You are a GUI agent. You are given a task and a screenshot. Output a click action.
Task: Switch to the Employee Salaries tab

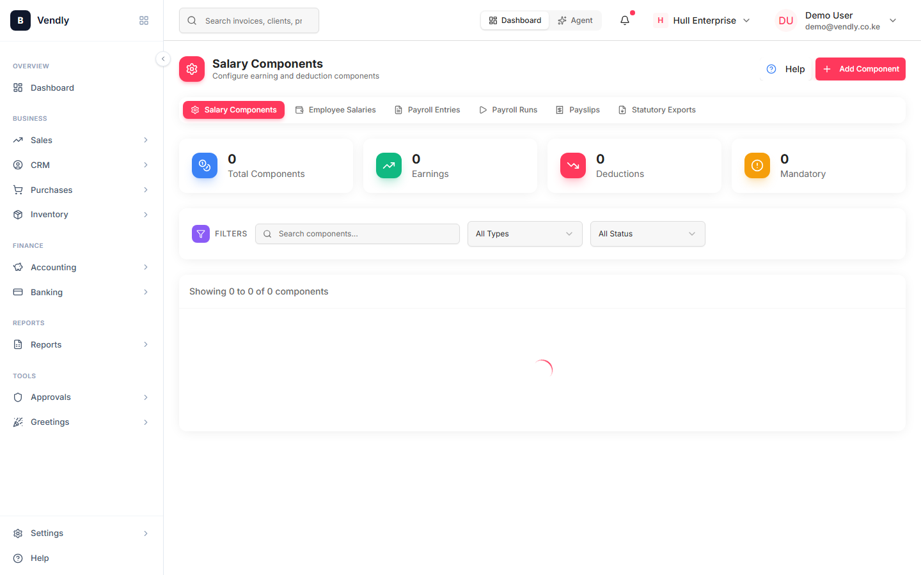pos(336,110)
